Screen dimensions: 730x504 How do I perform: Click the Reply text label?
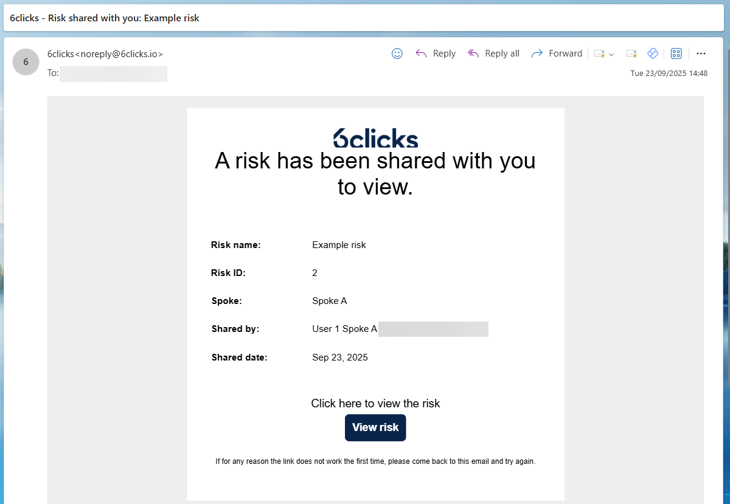(x=444, y=54)
